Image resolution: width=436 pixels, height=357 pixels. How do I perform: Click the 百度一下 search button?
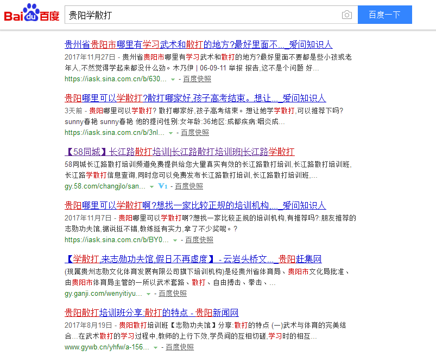coord(384,15)
